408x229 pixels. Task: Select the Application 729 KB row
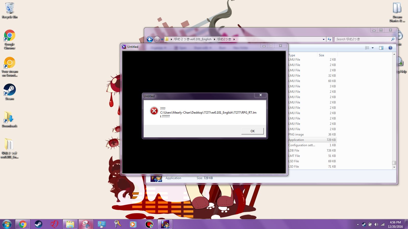[x=312, y=140]
